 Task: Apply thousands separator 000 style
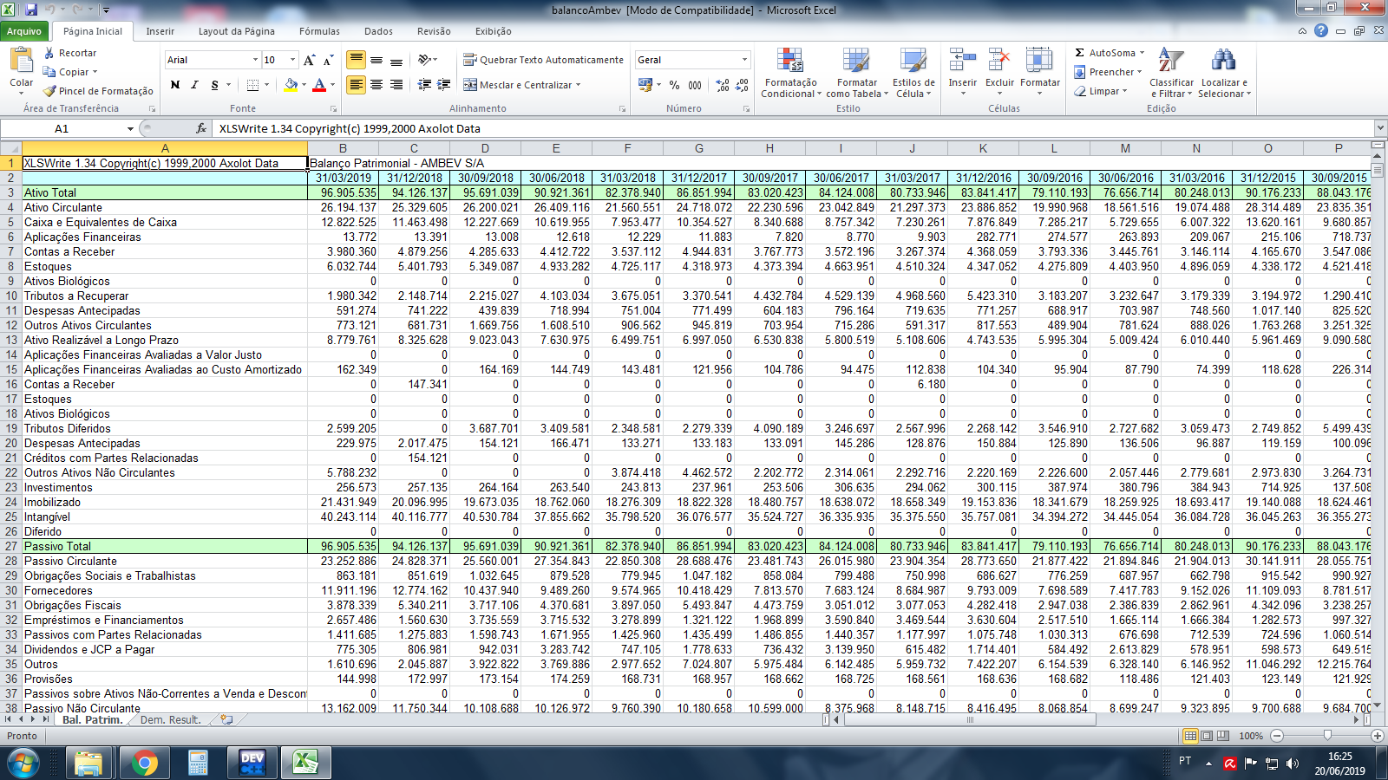point(695,85)
